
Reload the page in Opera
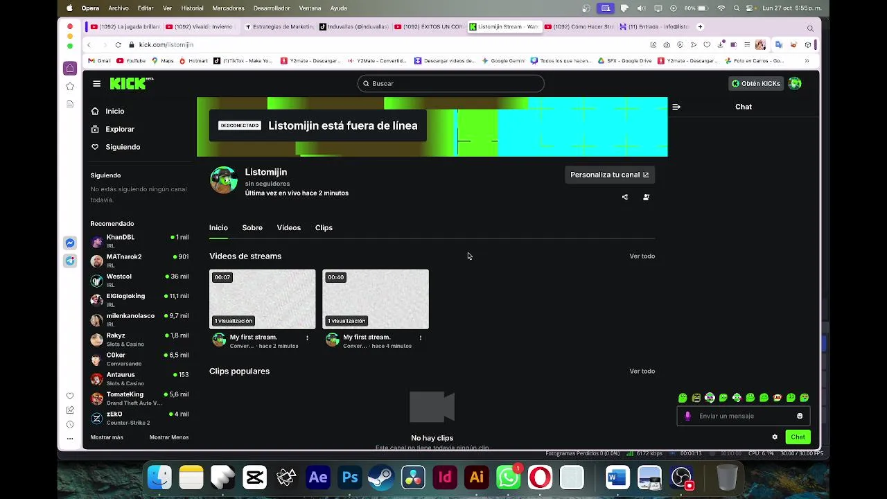(118, 44)
